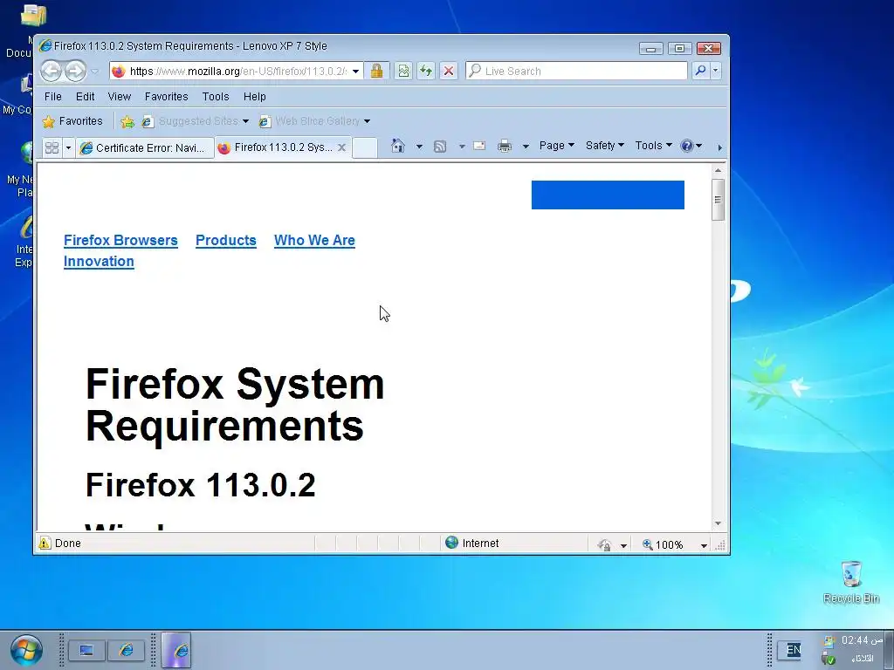This screenshot has width=894, height=670.
Task: Open the Edit menu
Action: pos(85,96)
